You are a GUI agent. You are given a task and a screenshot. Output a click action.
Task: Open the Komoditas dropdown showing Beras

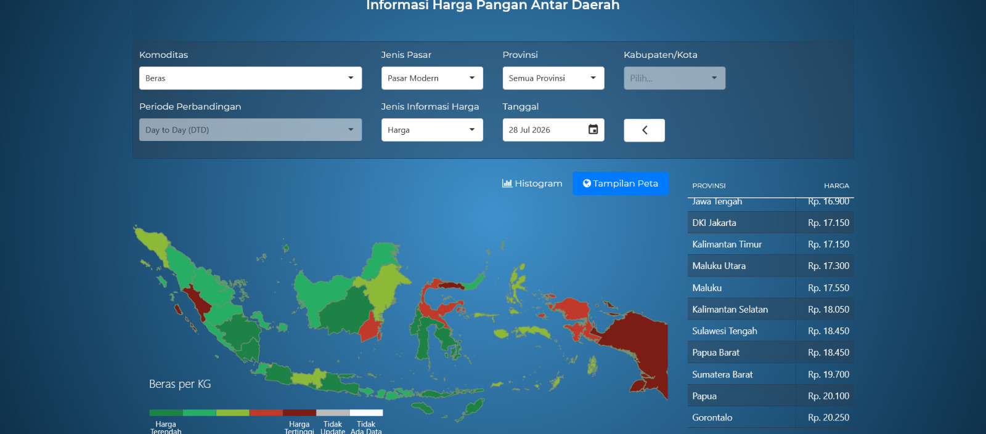pyautogui.click(x=250, y=78)
